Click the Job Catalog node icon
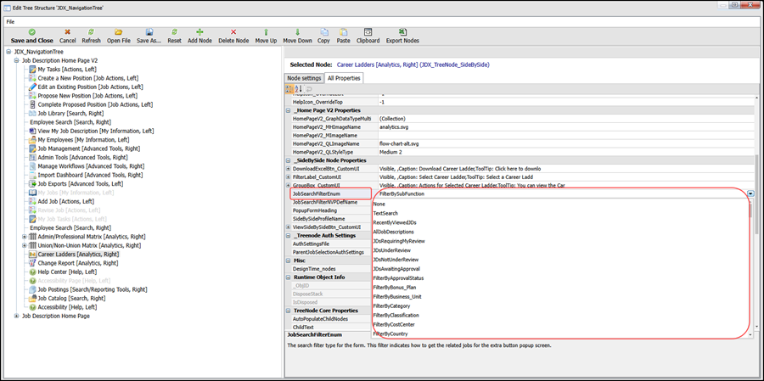 (33, 298)
